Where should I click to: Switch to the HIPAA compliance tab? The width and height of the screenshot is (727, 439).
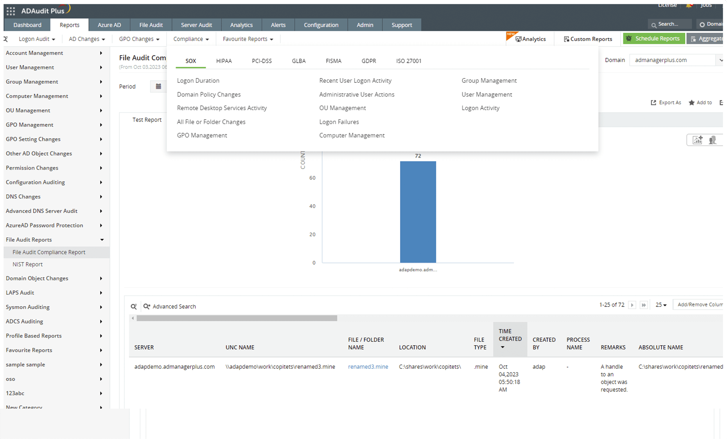(x=224, y=61)
